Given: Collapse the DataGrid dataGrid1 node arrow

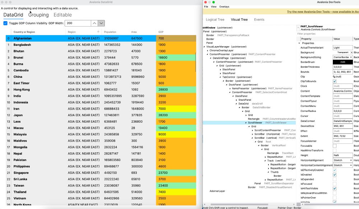Looking at the screenshot, I should click(x=237, y=104).
